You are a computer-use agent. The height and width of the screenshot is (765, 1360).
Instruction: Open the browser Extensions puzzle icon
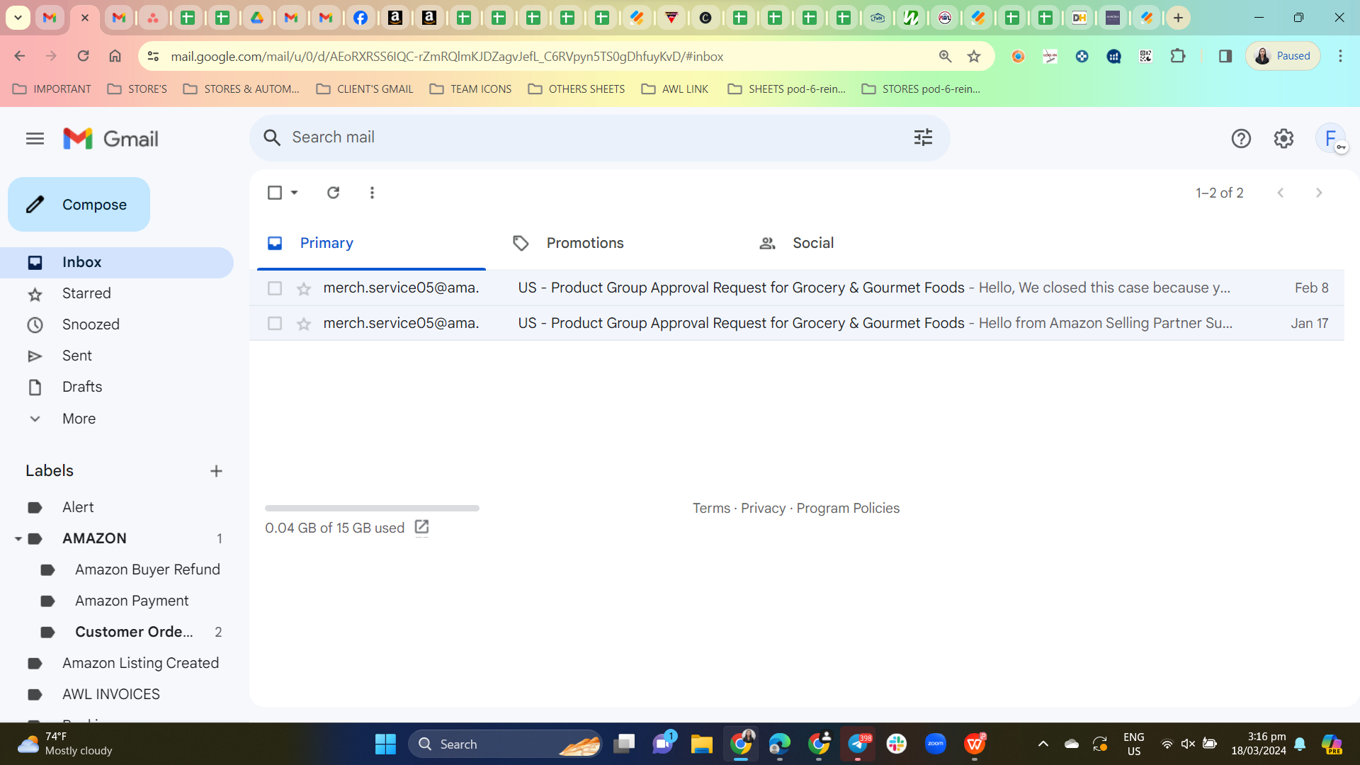pos(1178,56)
